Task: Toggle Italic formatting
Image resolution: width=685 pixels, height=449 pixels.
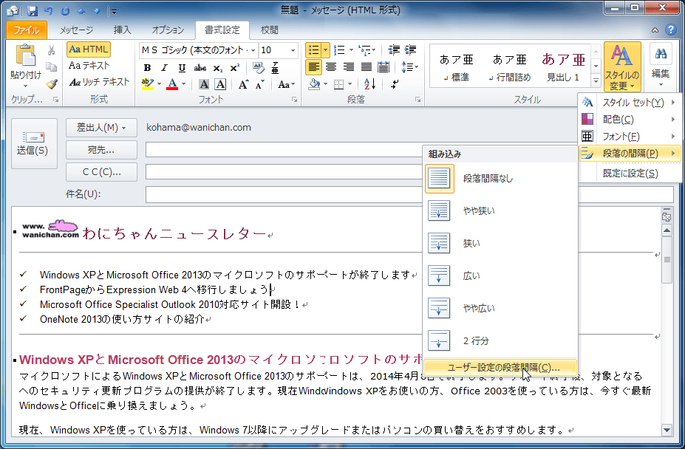Action: coord(164,68)
